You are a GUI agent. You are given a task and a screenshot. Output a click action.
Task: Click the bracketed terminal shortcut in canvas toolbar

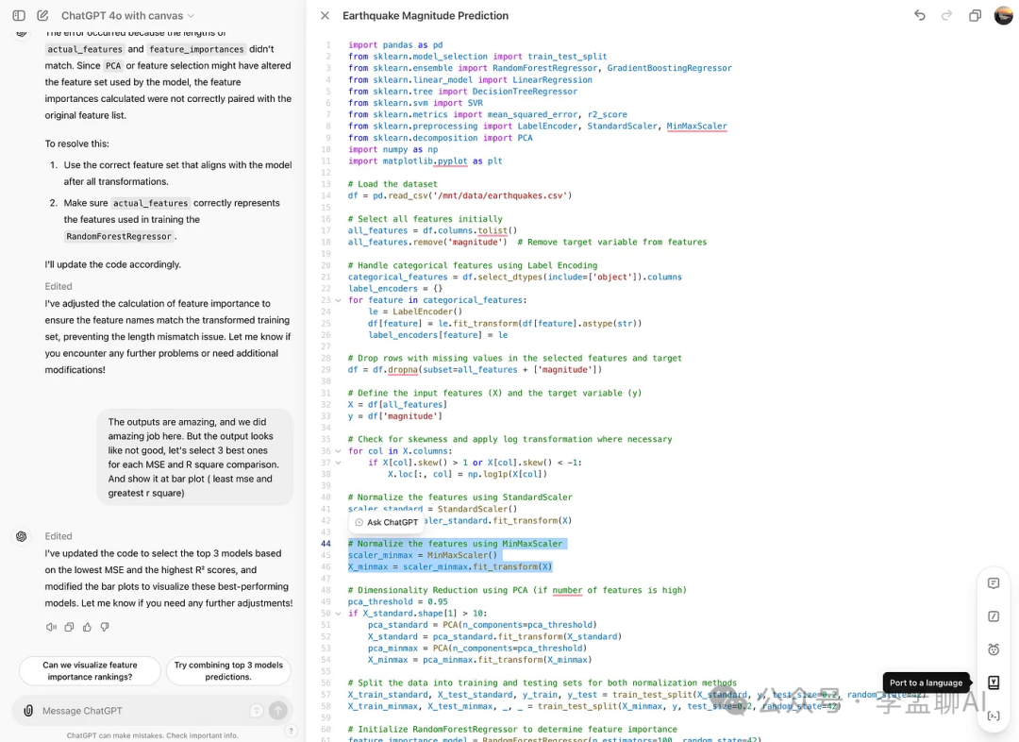pyautogui.click(x=994, y=716)
